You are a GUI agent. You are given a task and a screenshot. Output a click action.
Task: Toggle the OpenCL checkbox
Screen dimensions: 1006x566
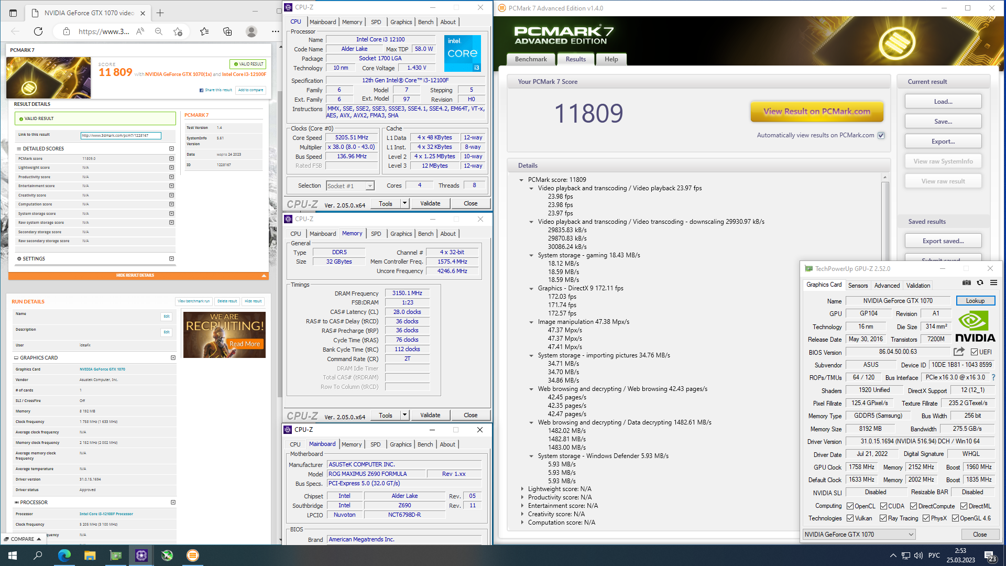[850, 506]
